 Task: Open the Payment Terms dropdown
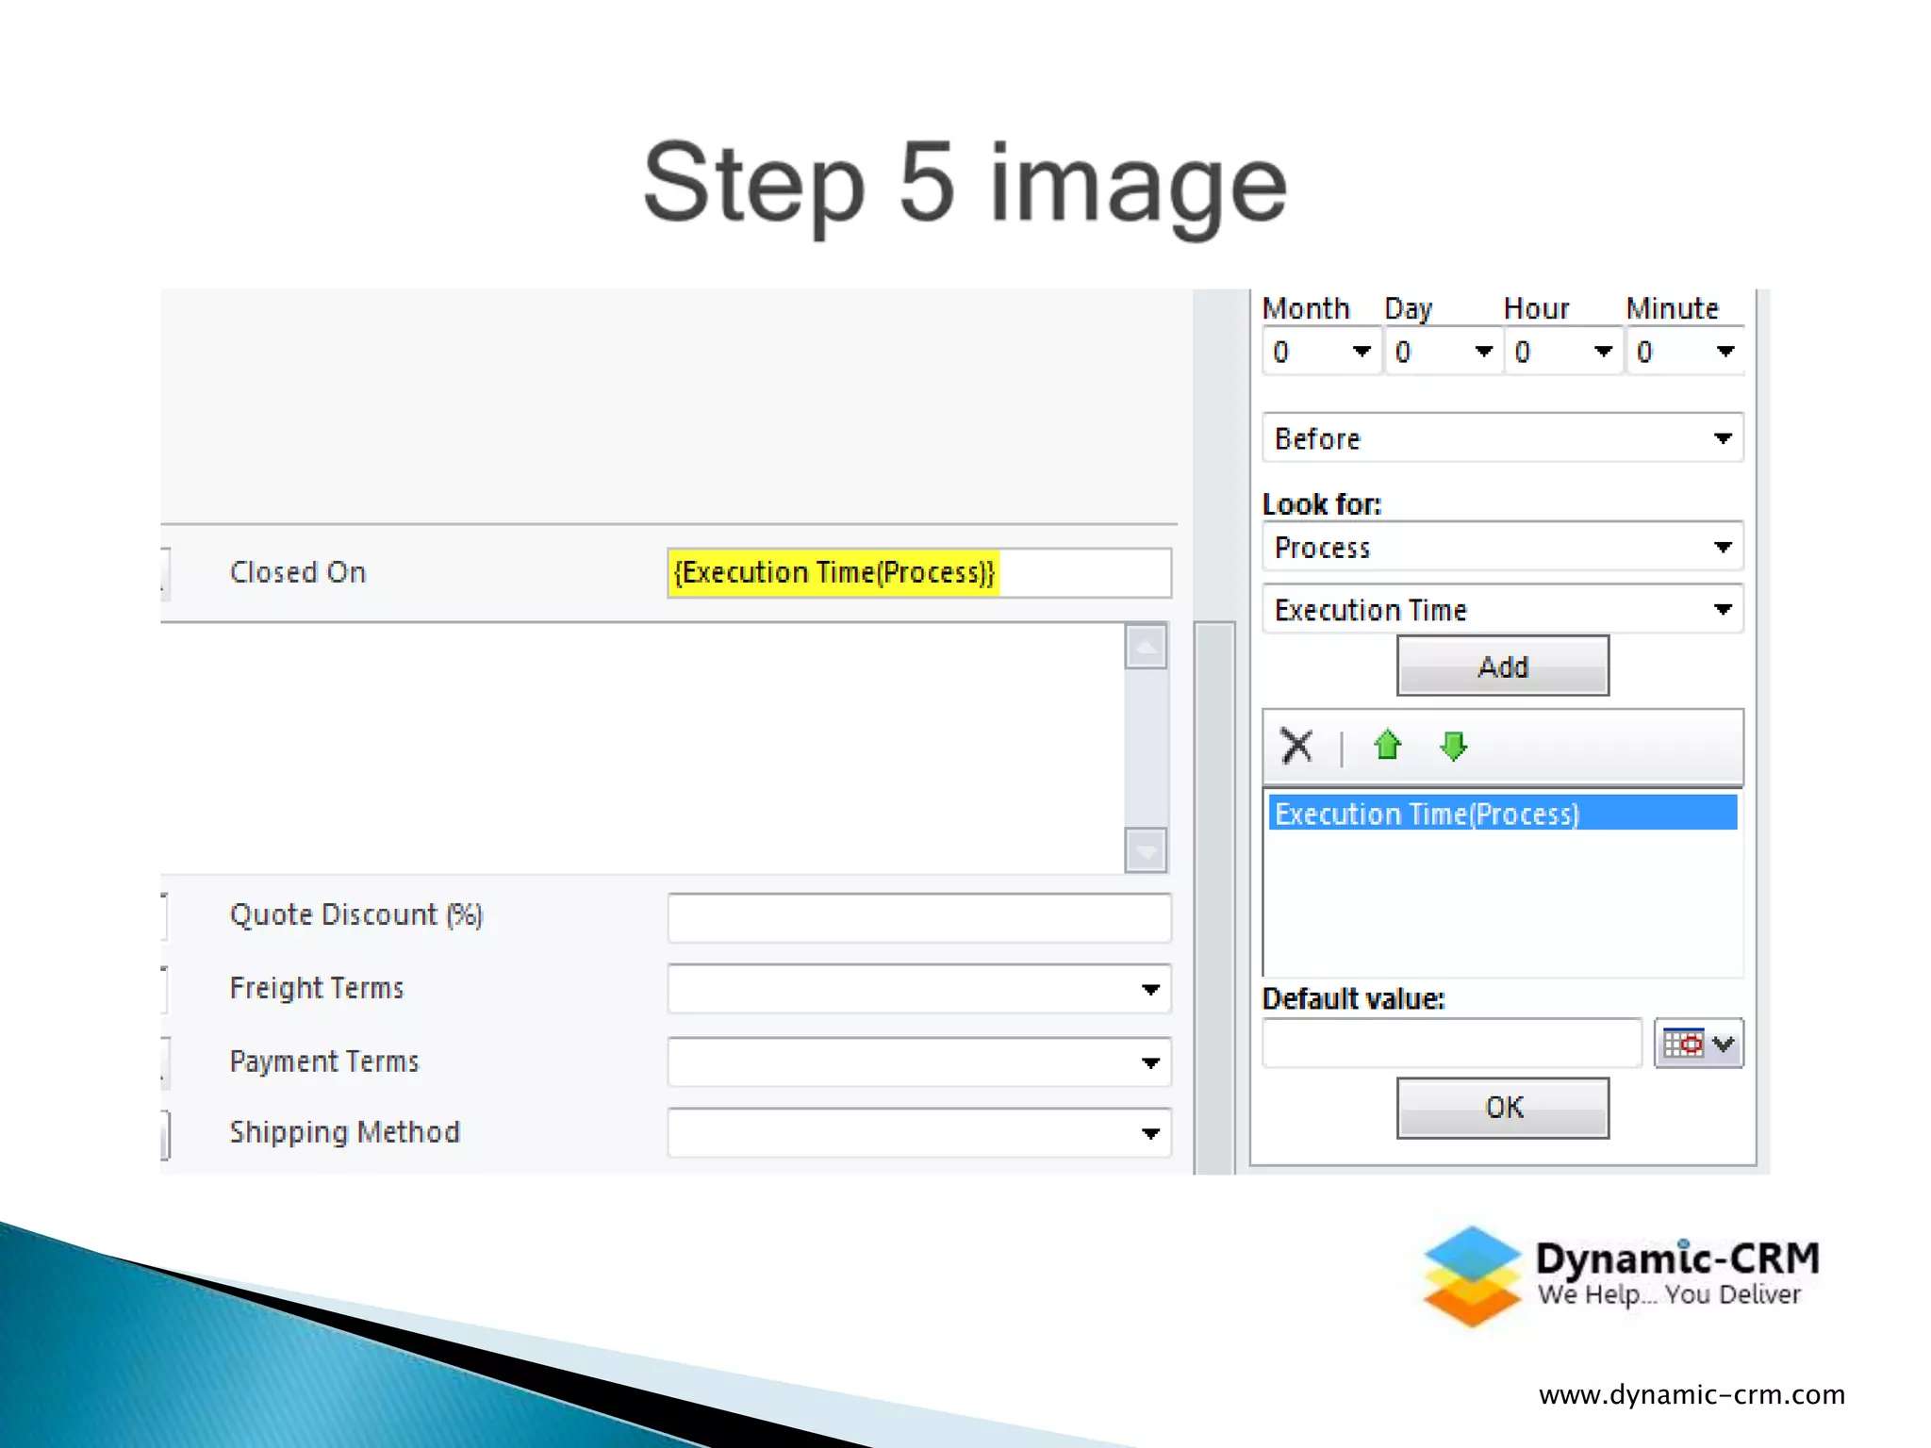click(919, 1062)
